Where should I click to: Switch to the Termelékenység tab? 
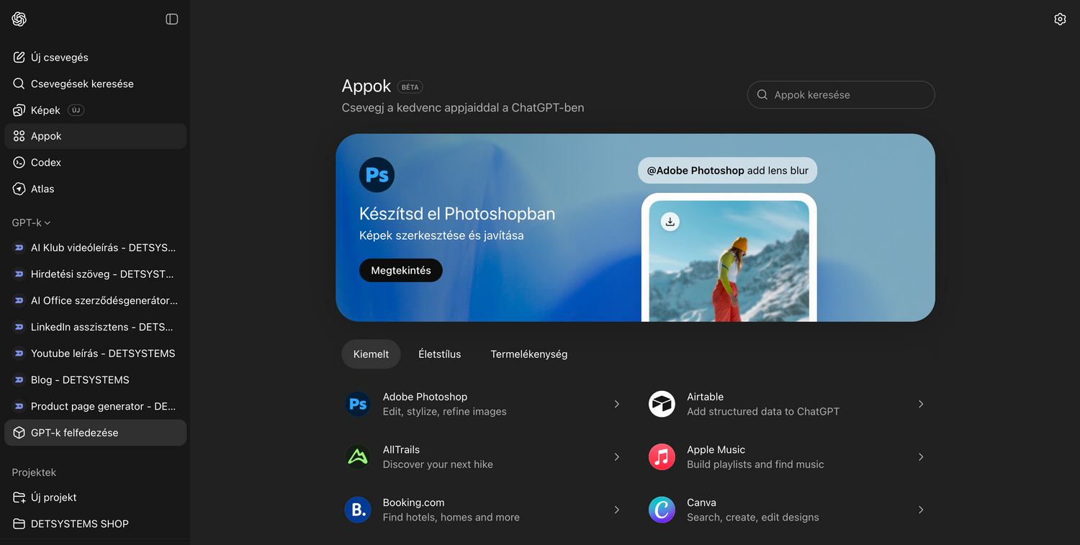click(x=529, y=354)
